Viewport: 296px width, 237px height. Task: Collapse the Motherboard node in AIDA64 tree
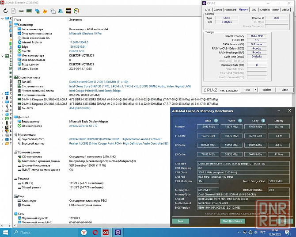pos(2,56)
